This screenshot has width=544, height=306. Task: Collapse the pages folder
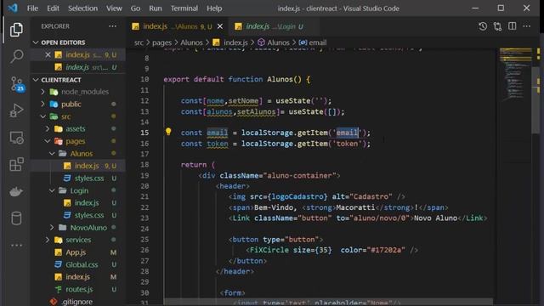tap(48, 141)
